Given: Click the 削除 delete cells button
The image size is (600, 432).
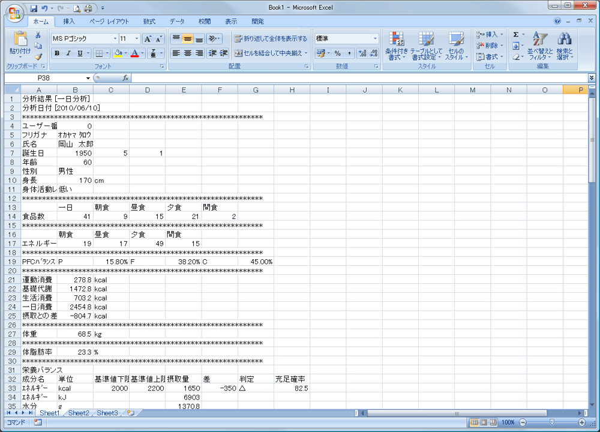Looking at the screenshot, I should pyautogui.click(x=490, y=46).
